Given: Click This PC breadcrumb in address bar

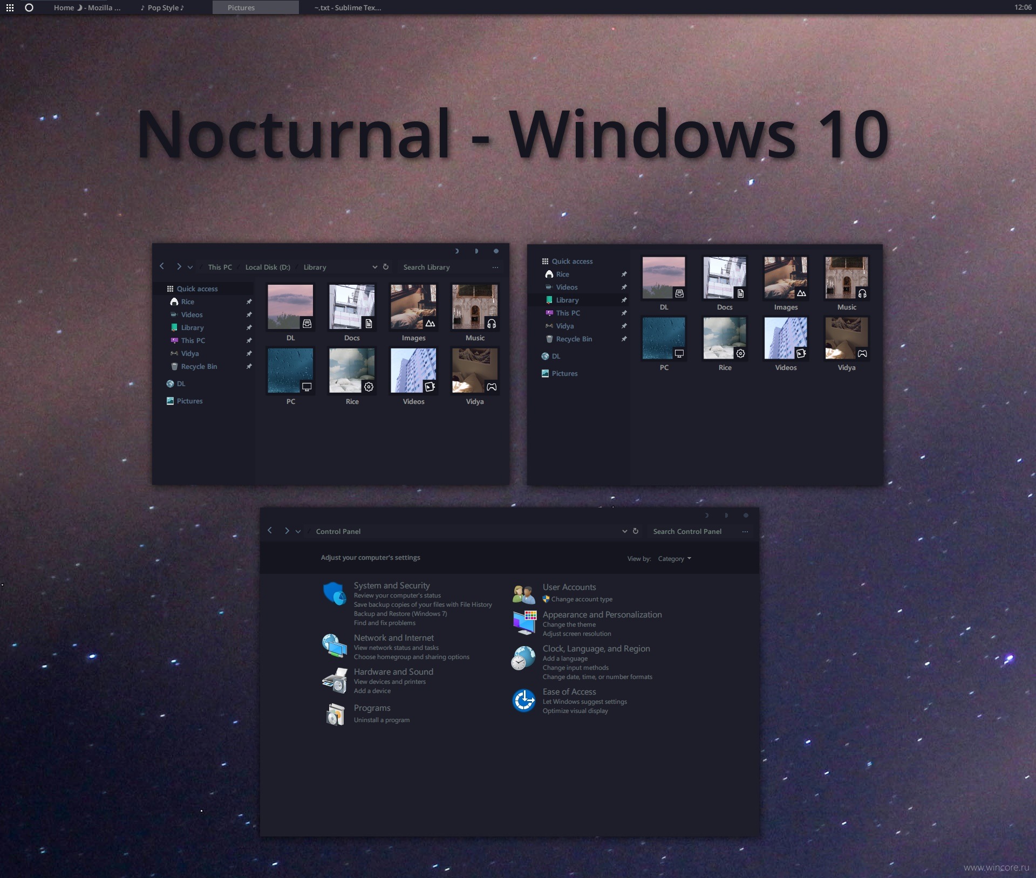Looking at the screenshot, I should 220,267.
